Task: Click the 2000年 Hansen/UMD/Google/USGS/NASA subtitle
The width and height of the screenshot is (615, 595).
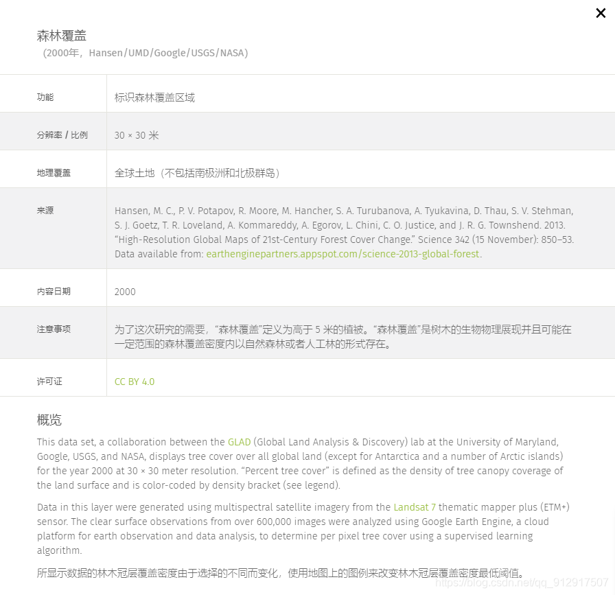Action: 145,53
